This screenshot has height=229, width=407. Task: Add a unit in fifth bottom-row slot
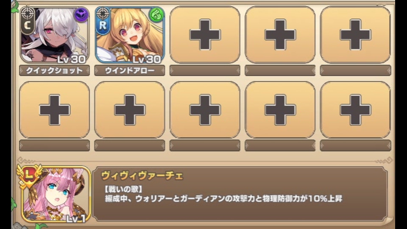355,110
